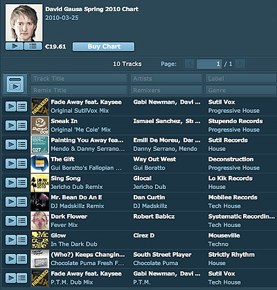
Task: Play the David Gausa Spring 2010 chart preview
Action: click(x=15, y=46)
